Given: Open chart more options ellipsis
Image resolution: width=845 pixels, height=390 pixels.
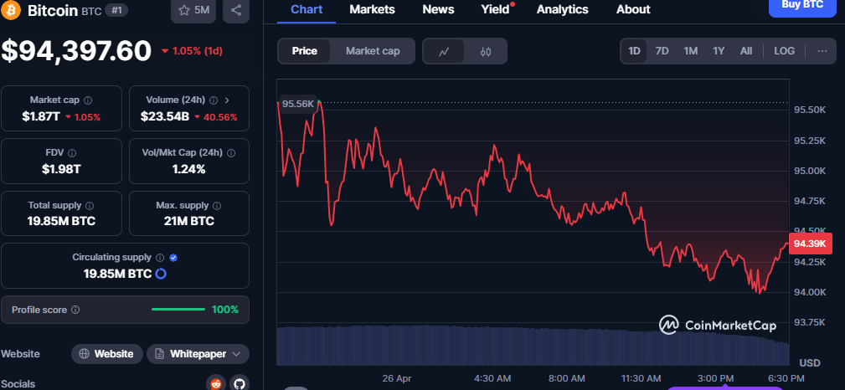Looking at the screenshot, I should click(x=822, y=51).
